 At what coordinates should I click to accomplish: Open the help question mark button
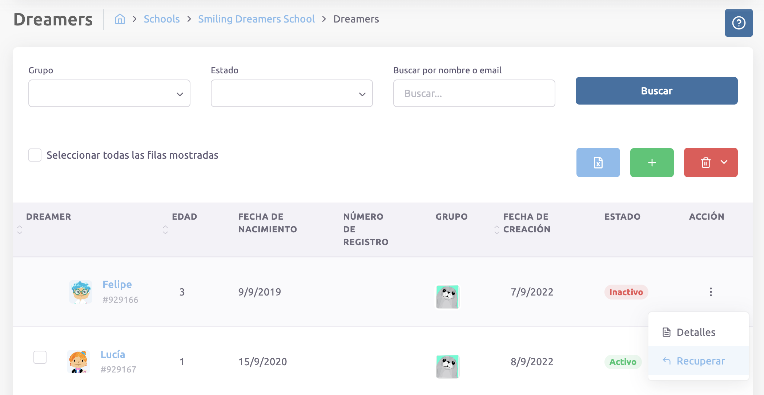pyautogui.click(x=738, y=23)
